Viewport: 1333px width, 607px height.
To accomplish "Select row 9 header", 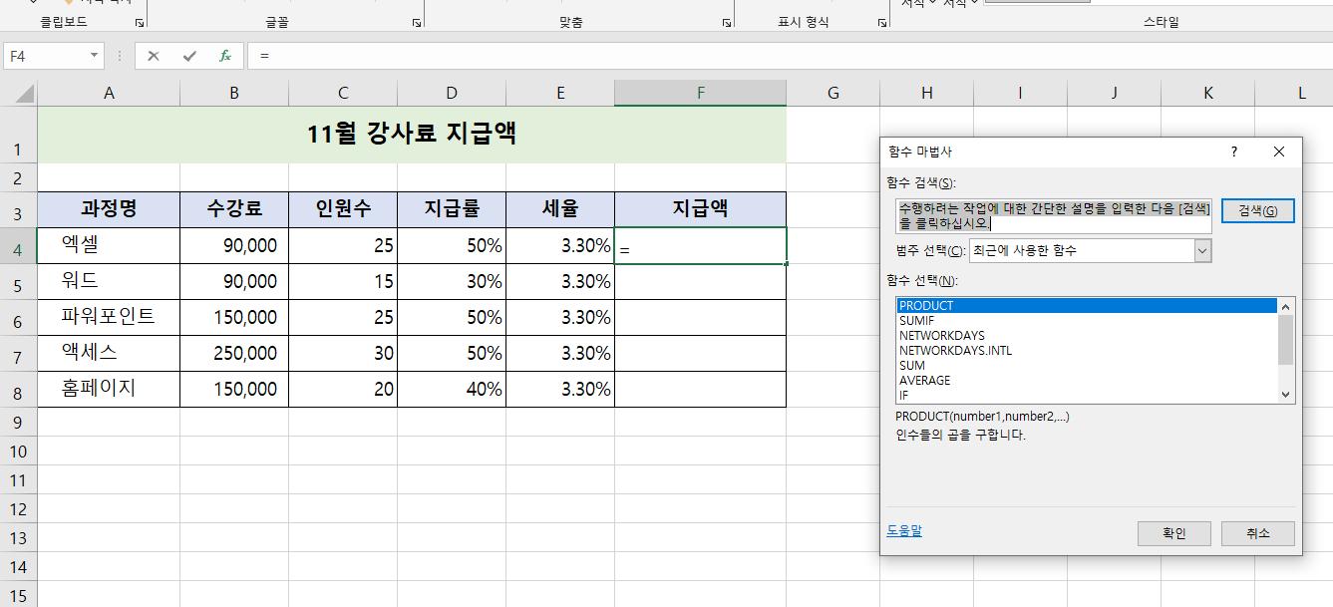I will click(18, 423).
